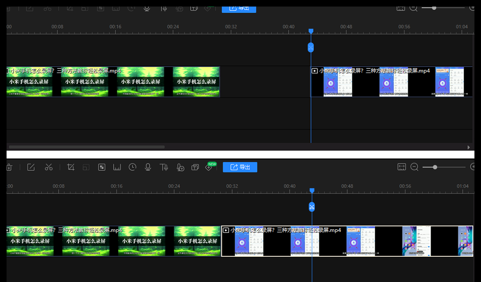Open speech-to-text tool in lower toolbar
The width and height of the screenshot is (481, 282).
tap(180, 167)
